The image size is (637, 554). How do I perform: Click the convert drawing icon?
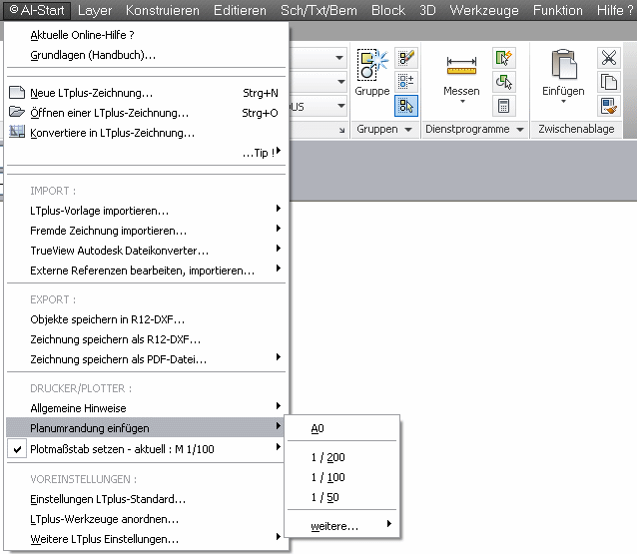pyautogui.click(x=17, y=132)
